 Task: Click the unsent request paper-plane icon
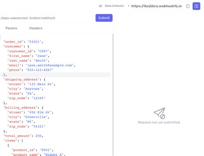pos(159,113)
